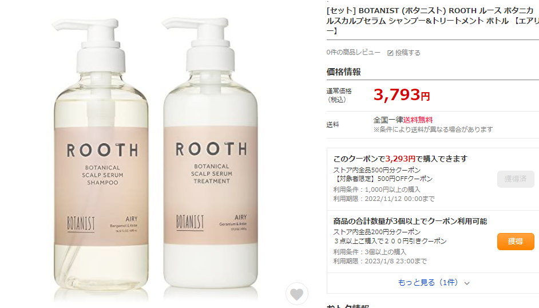
Task: Click the chevron beside もっと見る
Action: click(467, 283)
